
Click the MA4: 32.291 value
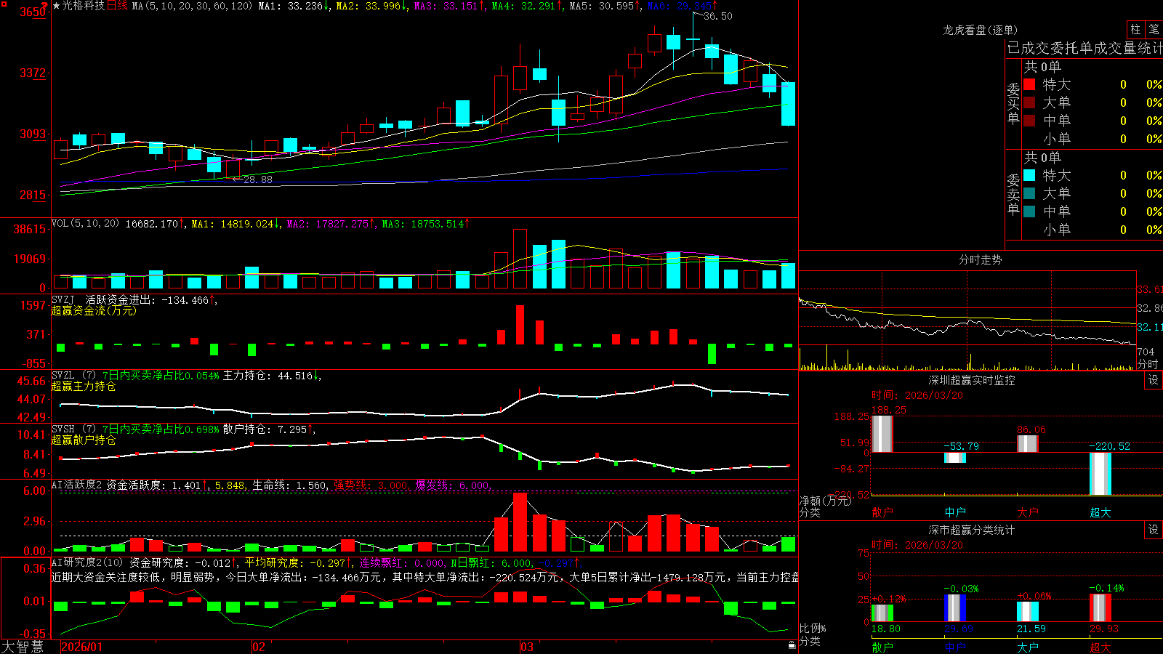point(528,6)
